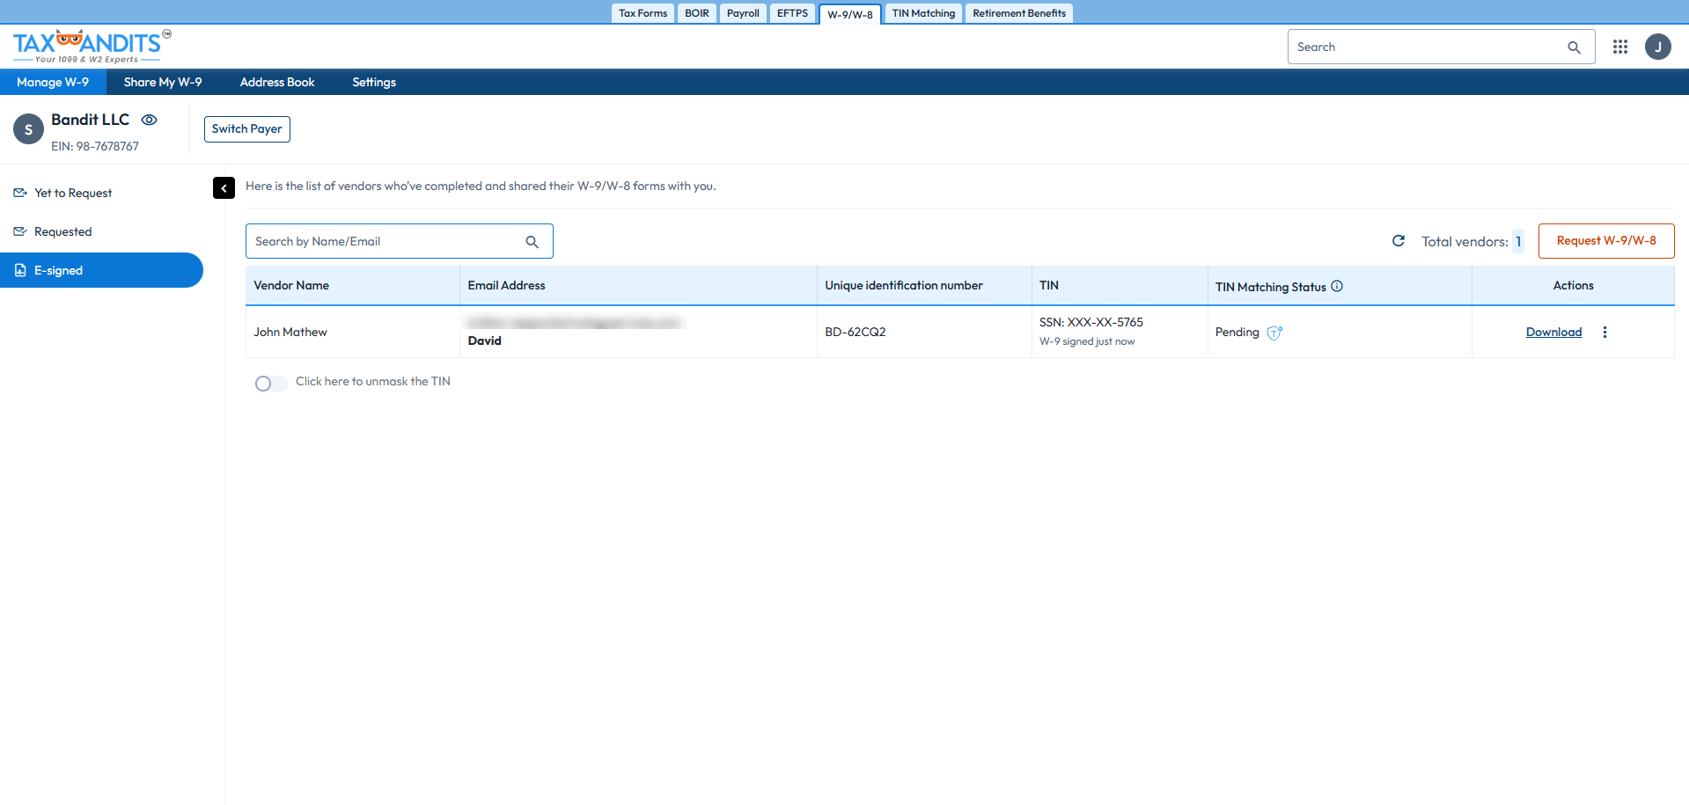This screenshot has height=805, width=1689.
Task: Collapse the sidebar with arrow button
Action: 224,187
